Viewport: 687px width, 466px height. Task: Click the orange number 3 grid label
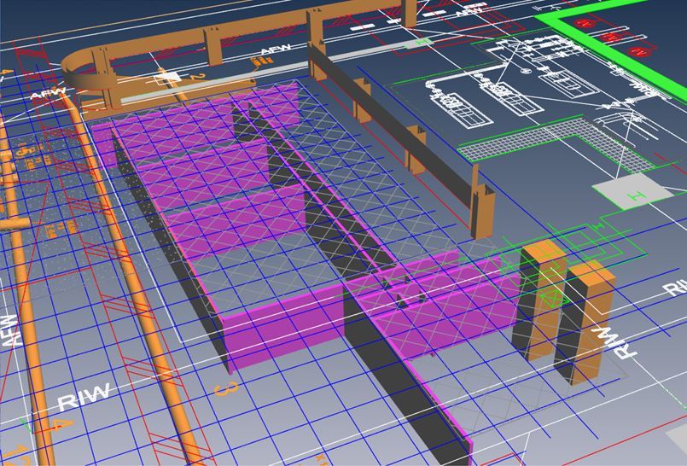(x=225, y=389)
